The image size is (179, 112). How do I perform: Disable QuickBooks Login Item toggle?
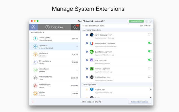pos(150,51)
